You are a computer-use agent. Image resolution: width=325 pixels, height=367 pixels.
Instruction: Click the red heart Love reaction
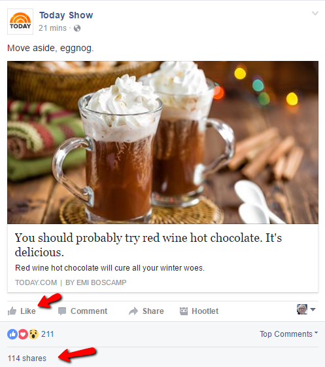tap(23, 334)
